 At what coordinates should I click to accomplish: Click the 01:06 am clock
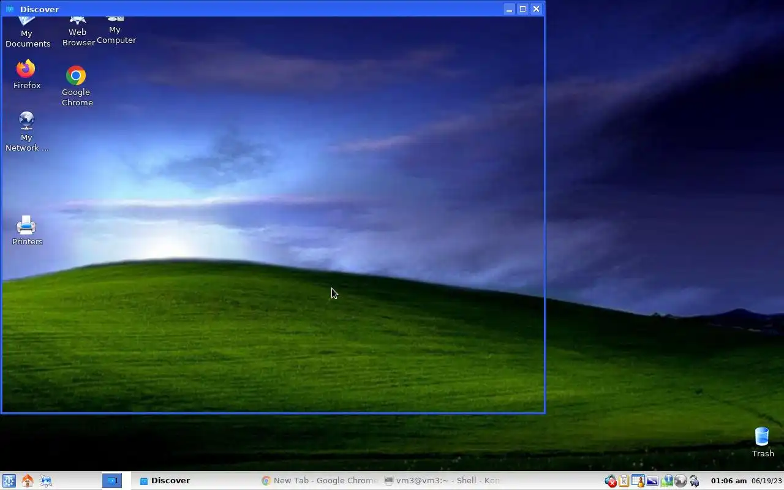coord(728,481)
